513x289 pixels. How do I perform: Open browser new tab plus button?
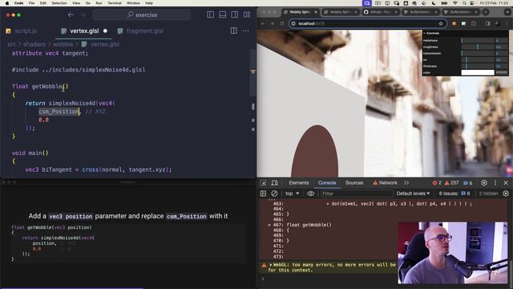tap(486, 12)
